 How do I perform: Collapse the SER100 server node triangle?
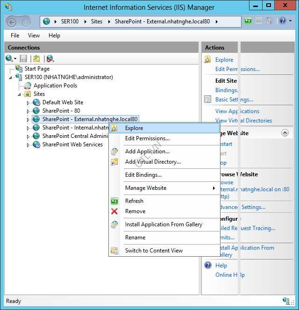coord(10,78)
